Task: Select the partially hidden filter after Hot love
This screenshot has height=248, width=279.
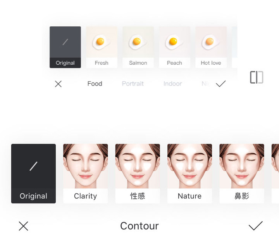Action: pyautogui.click(x=234, y=47)
